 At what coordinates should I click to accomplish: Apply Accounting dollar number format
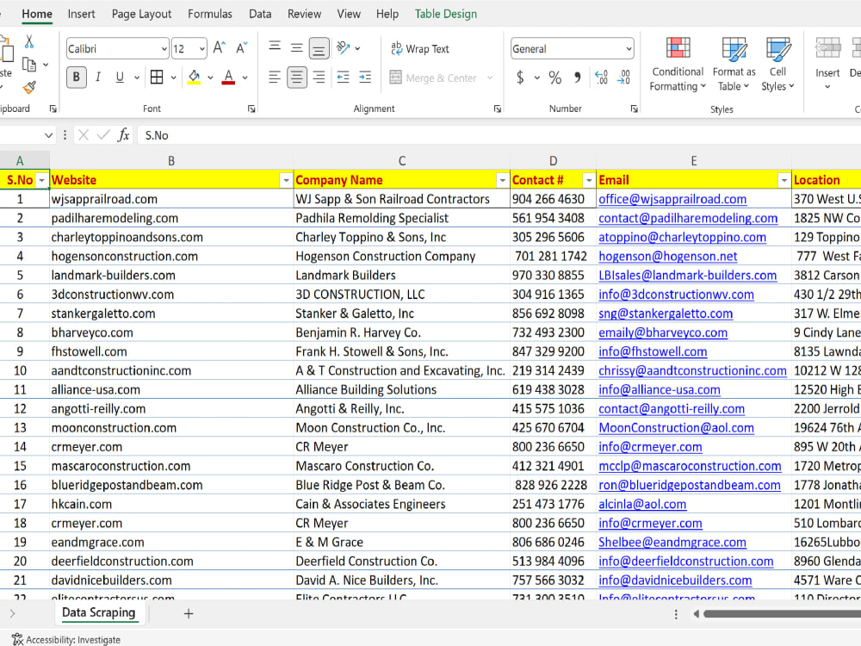pos(520,77)
